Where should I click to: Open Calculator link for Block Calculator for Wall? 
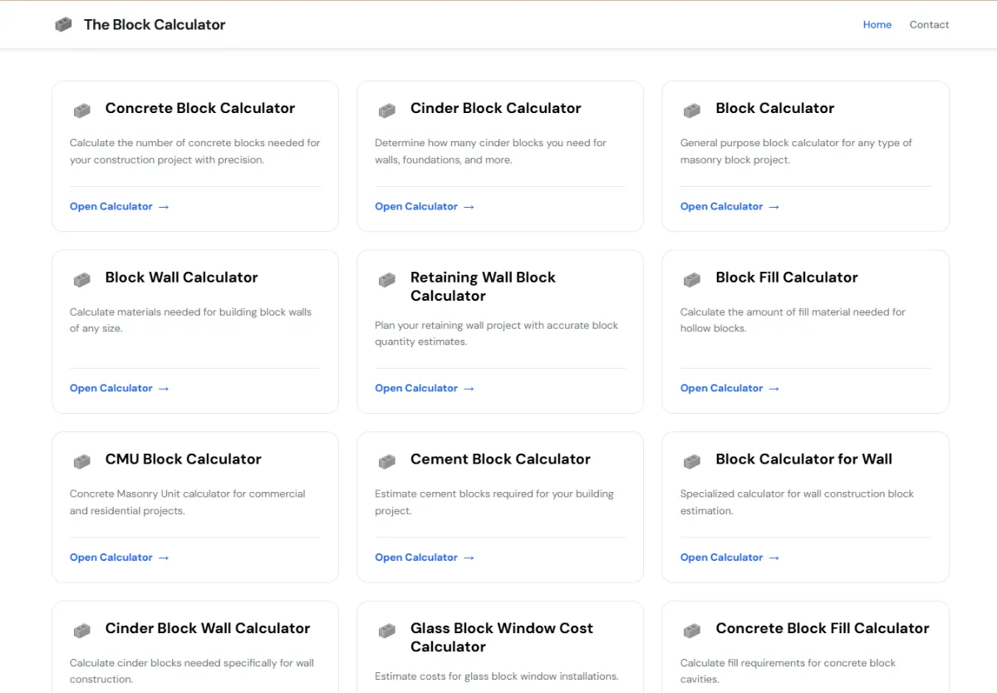point(730,558)
